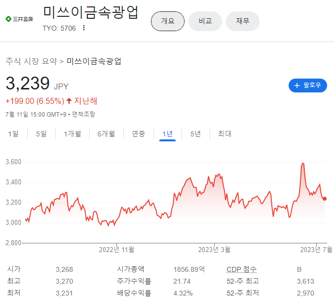Click the 미쓰이금속광업 page title
Image resolution: width=334 pixels, height=301 pixels.
pyautogui.click(x=91, y=12)
